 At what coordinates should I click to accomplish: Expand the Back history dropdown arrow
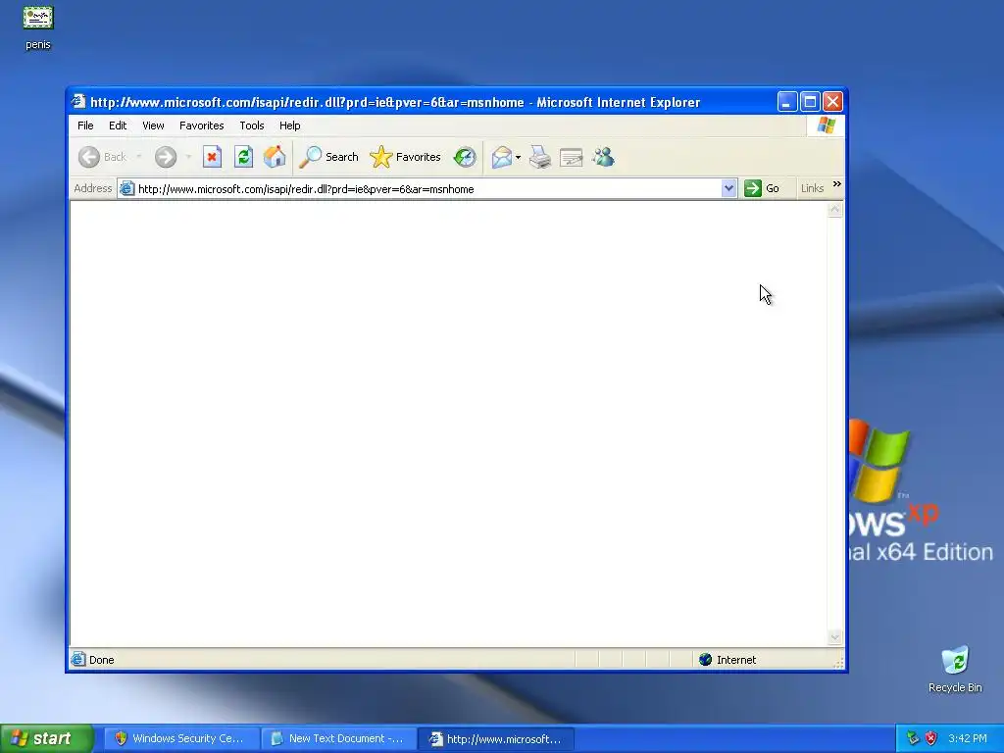click(138, 157)
